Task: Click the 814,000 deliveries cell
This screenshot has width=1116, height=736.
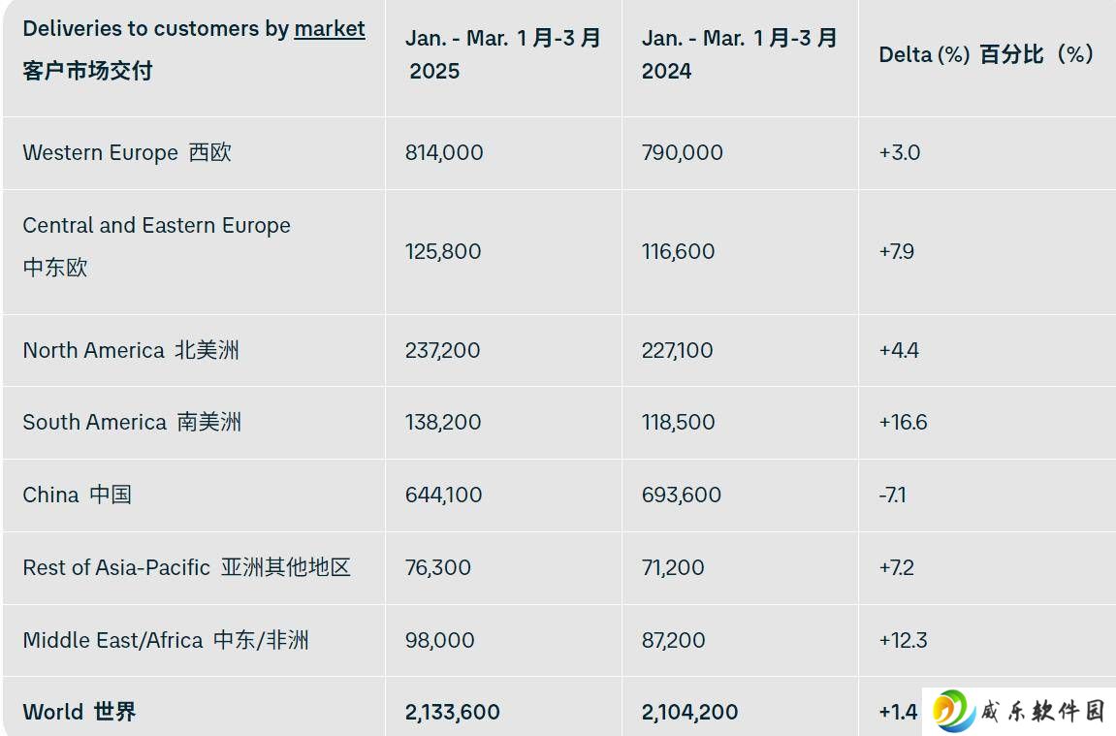Action: pos(444,152)
